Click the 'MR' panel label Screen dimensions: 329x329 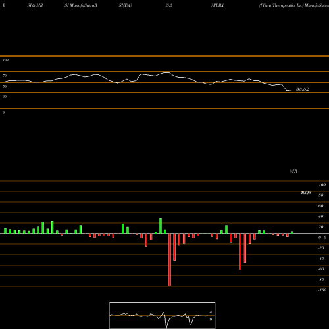coord(293,171)
